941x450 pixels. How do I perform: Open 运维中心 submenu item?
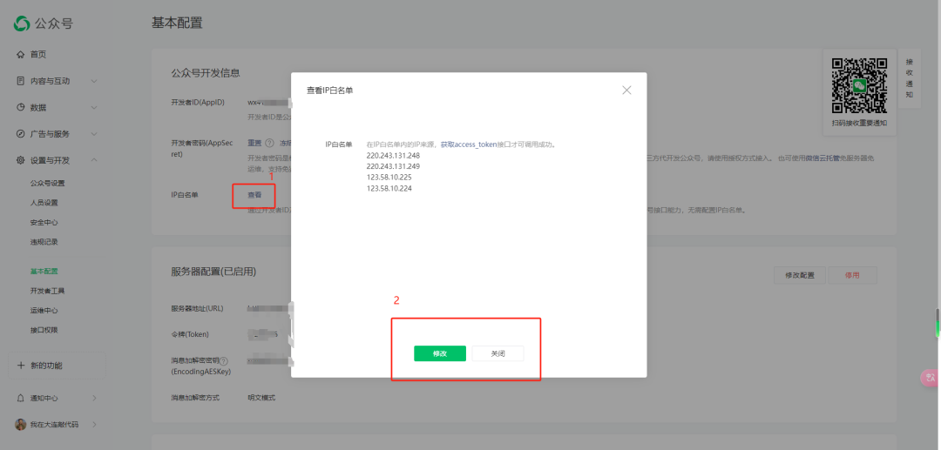click(x=44, y=311)
